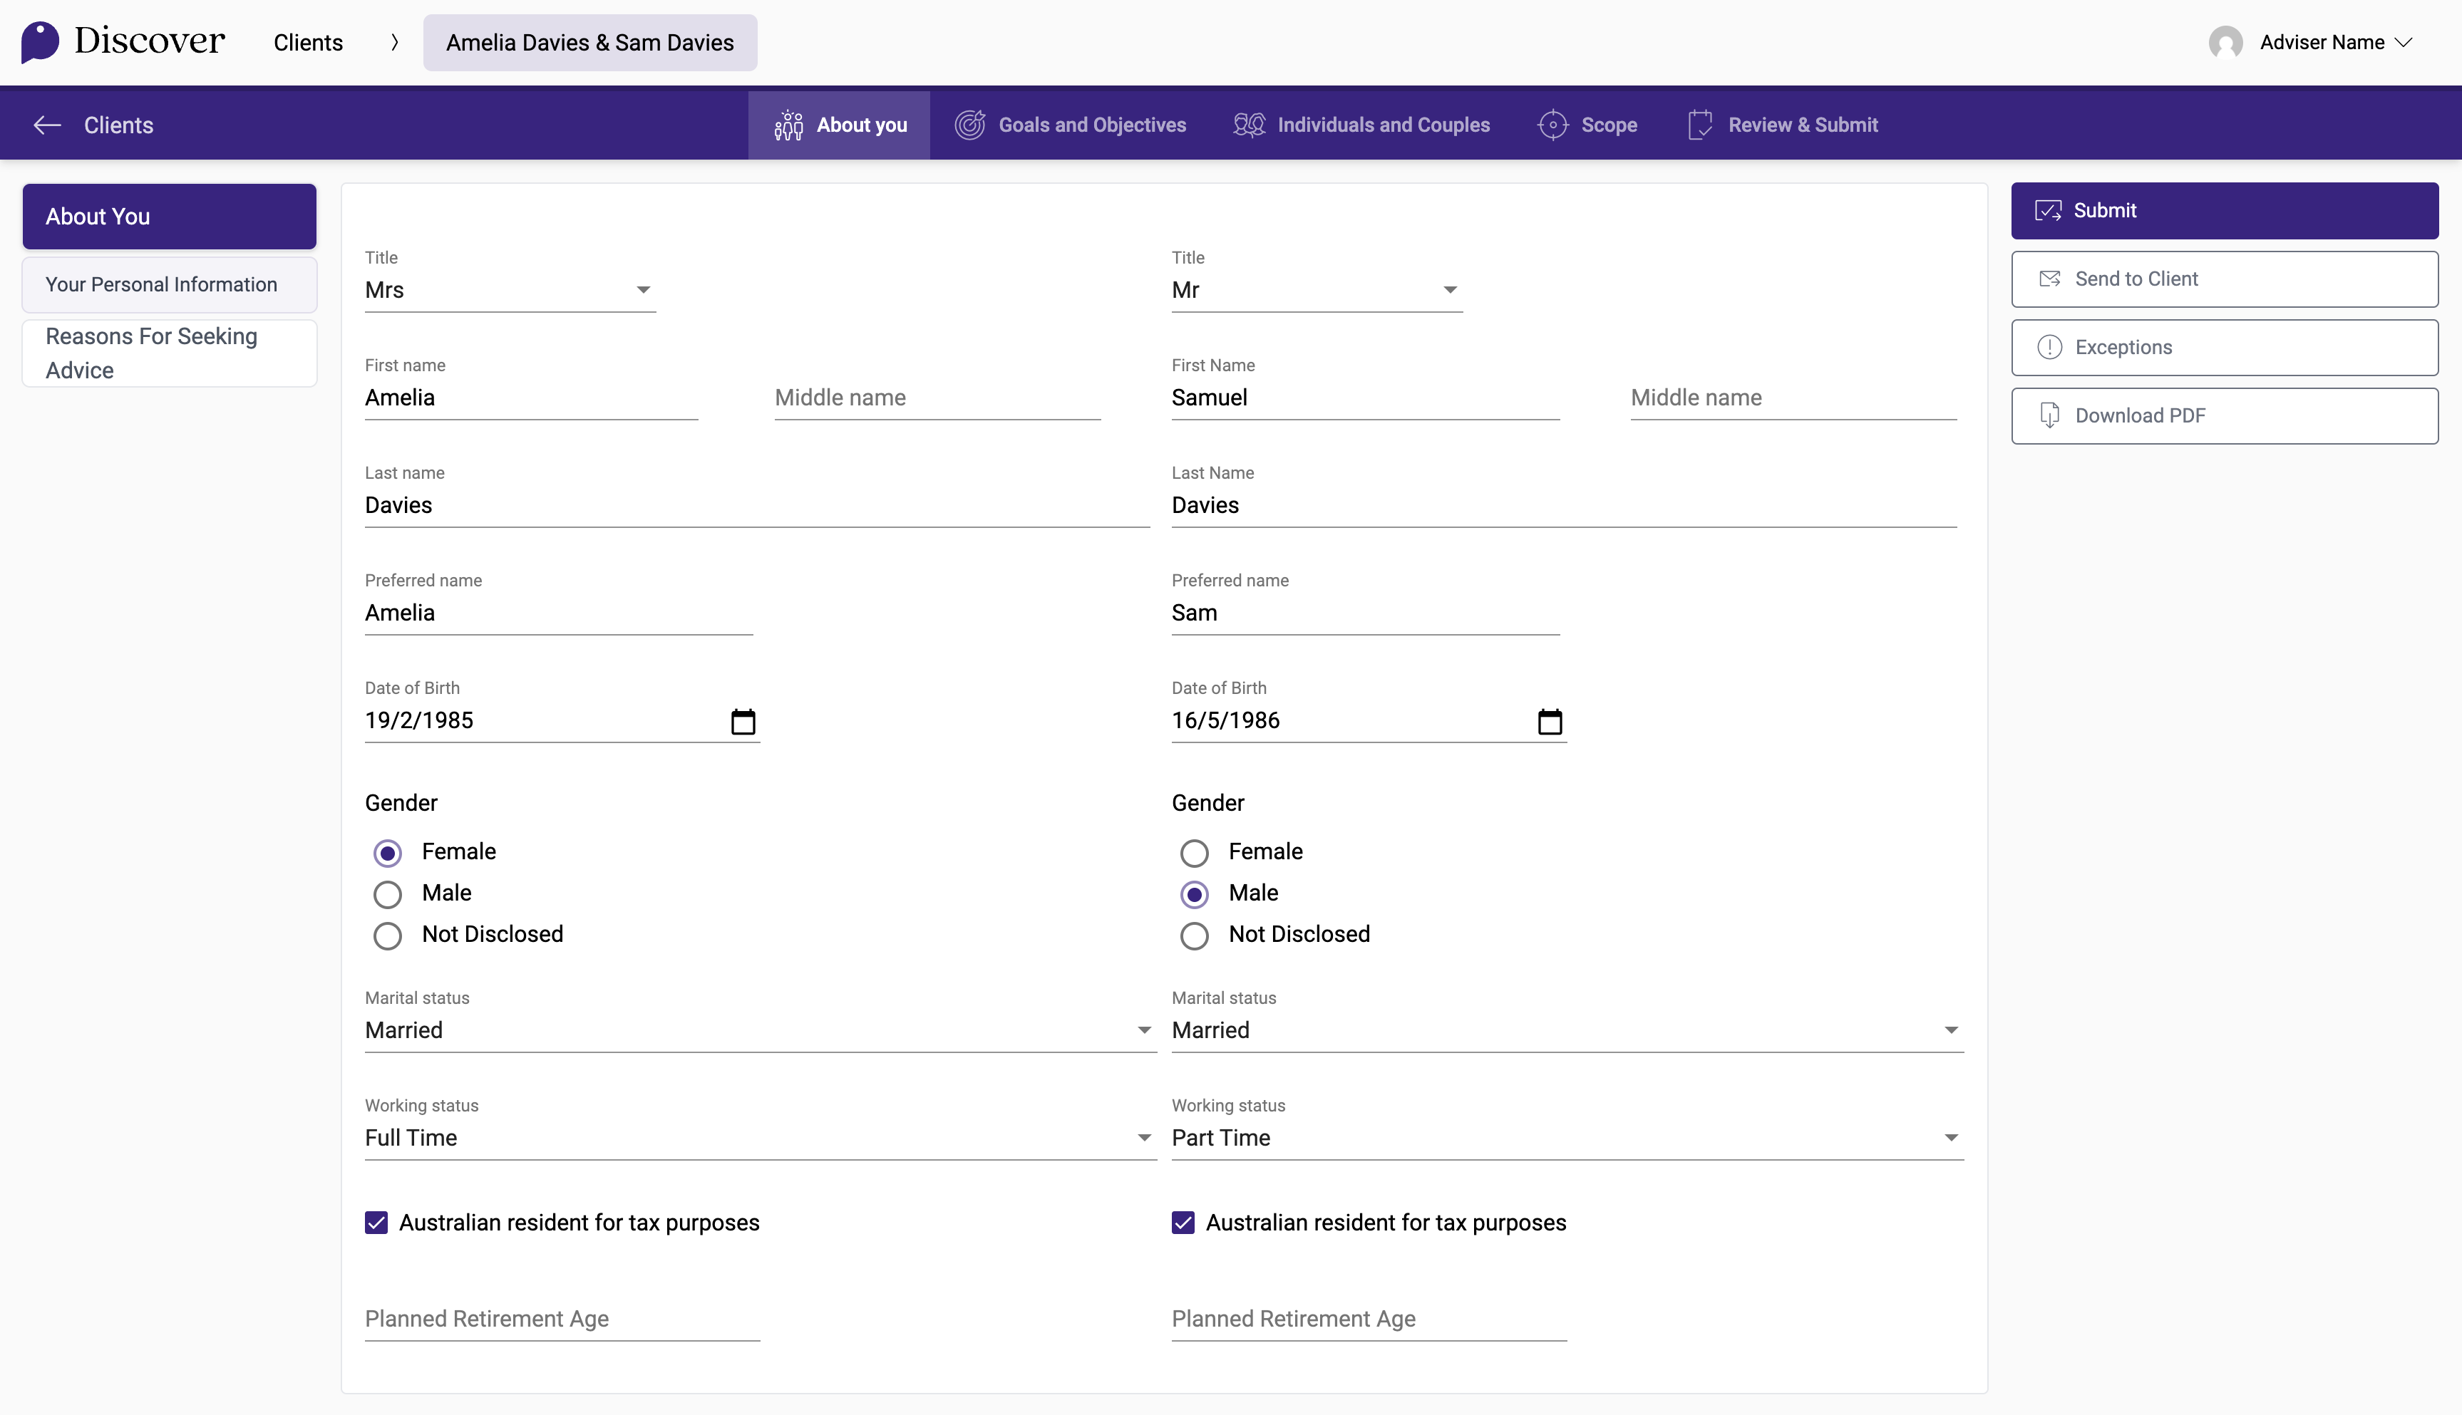Viewport: 2462px width, 1415px height.
Task: Click the Submit button
Action: [2224, 211]
